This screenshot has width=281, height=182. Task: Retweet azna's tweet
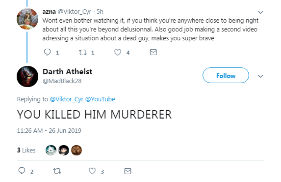(83, 52)
